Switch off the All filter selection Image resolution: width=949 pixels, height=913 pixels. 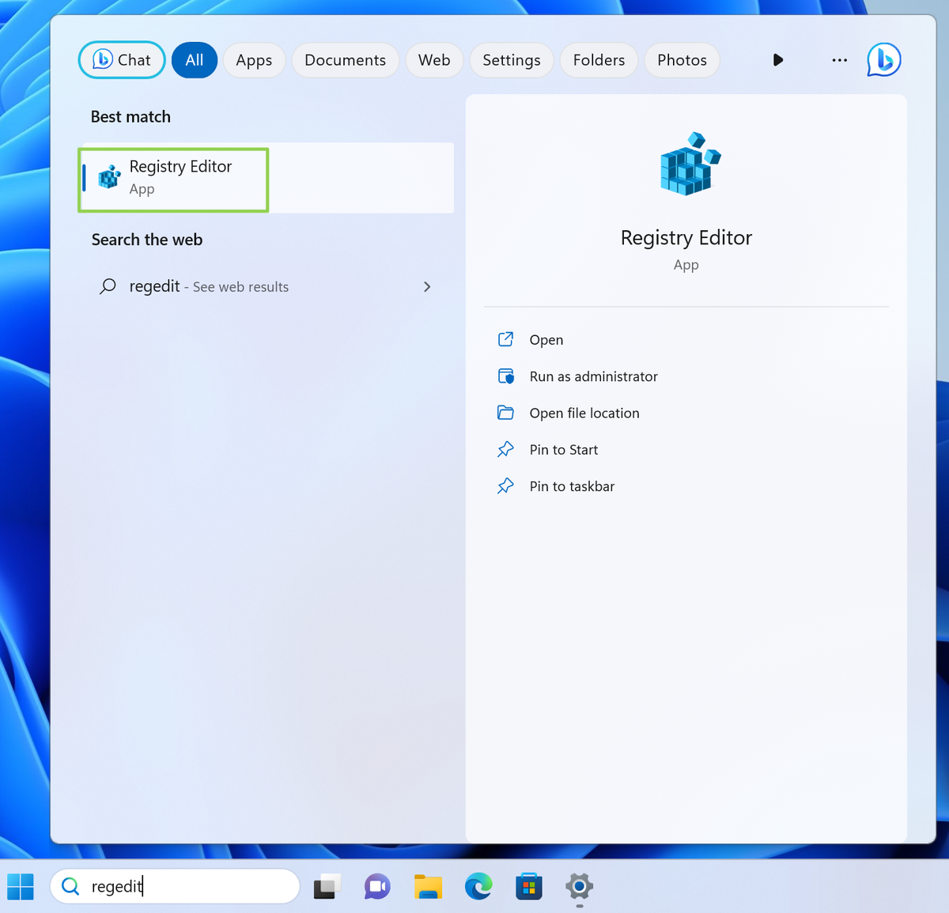[x=194, y=59]
